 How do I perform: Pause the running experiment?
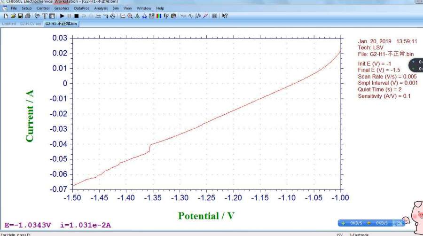(x=69, y=16)
